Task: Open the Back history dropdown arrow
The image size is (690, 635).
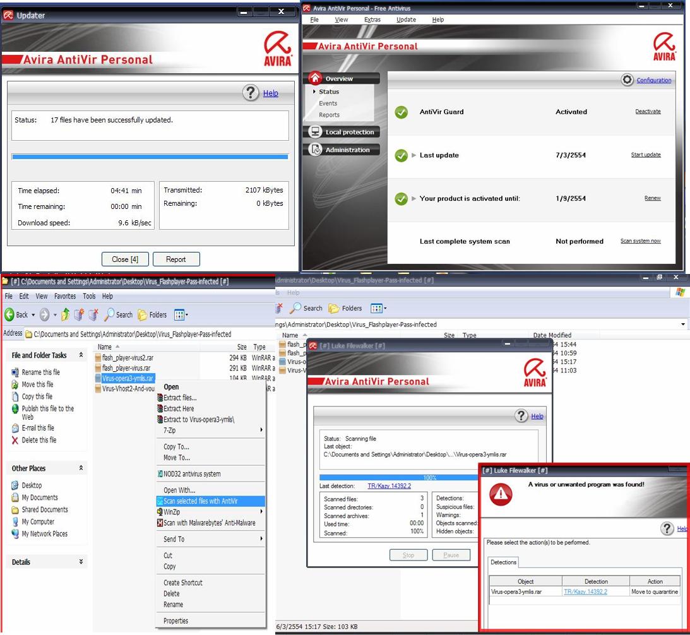Action: point(33,315)
